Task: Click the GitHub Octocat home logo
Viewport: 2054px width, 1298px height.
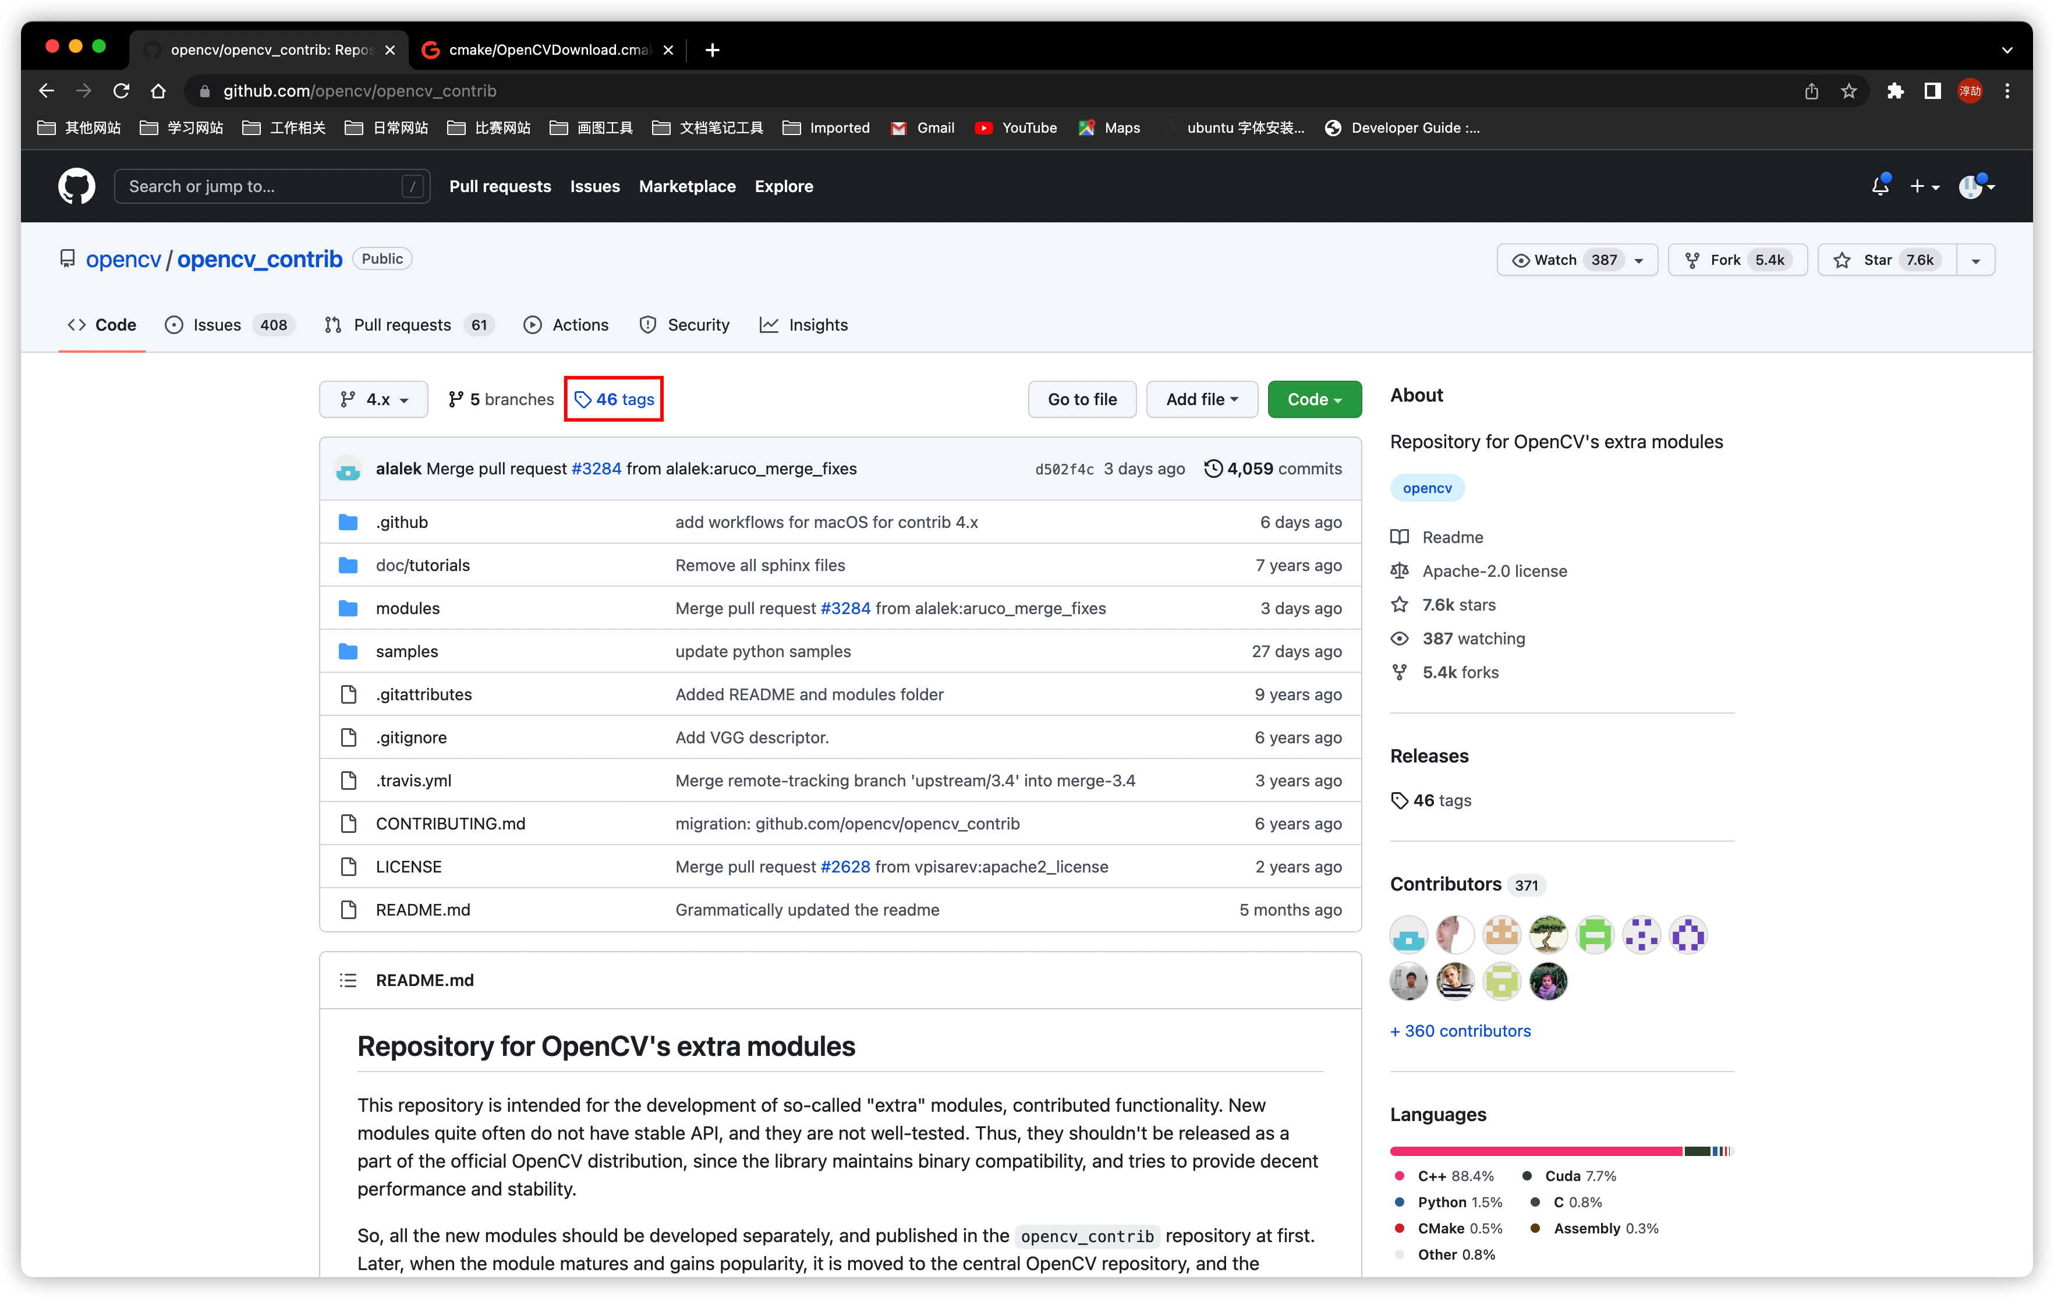Action: (x=76, y=186)
